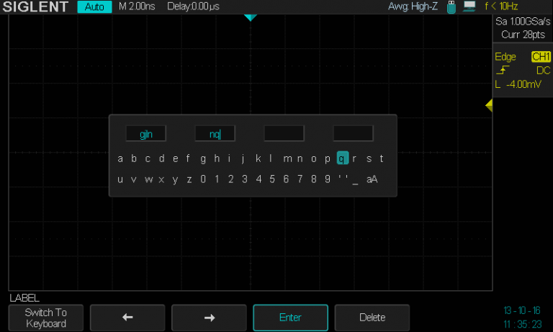
Task: Click the empty third label input field
Action: point(284,133)
